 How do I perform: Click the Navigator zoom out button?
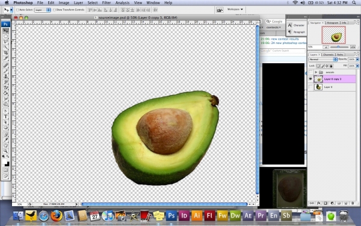click(326, 47)
